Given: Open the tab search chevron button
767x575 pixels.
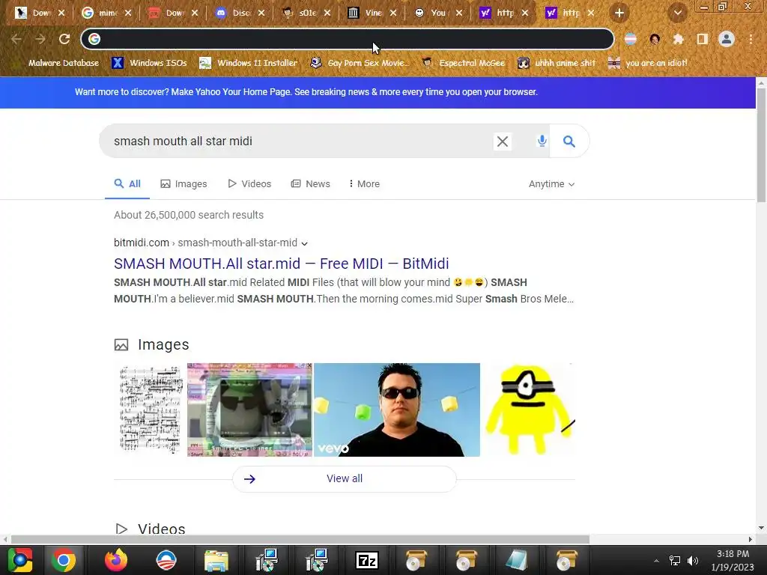Looking at the screenshot, I should 677,13.
